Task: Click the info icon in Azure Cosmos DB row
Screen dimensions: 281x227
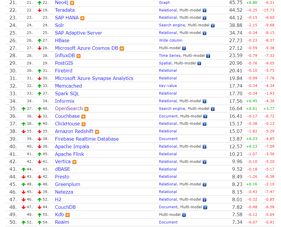Action: (184, 48)
